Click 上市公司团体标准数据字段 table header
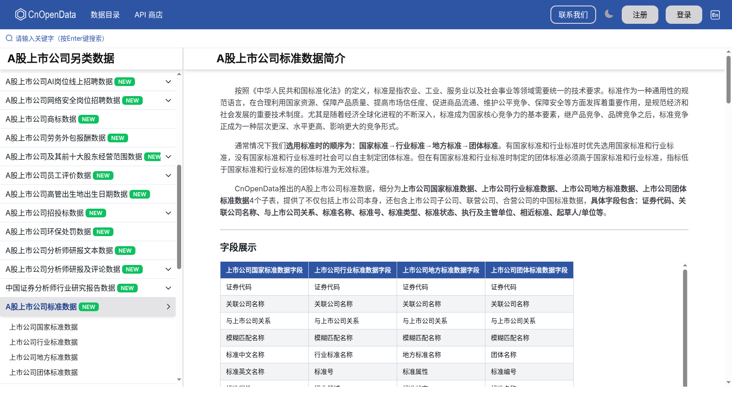This screenshot has width=732, height=394. tap(529, 270)
